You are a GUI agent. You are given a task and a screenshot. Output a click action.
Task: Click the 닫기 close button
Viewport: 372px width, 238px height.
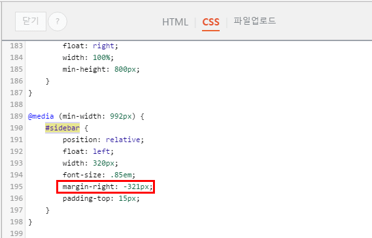[31, 22]
